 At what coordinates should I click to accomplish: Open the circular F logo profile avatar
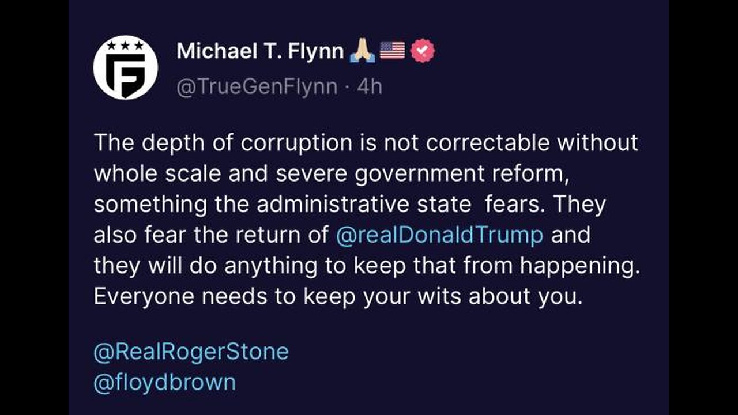pos(126,67)
